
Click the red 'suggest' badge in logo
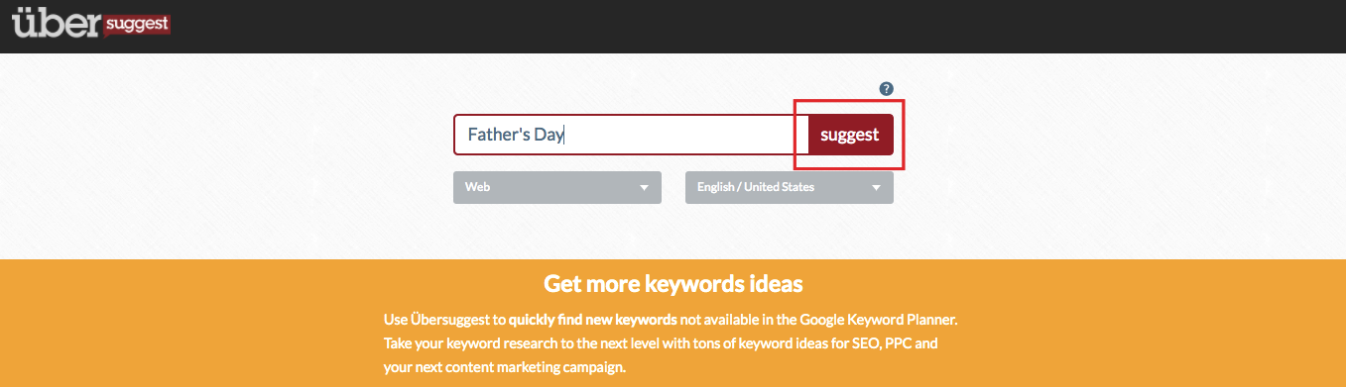pyautogui.click(x=134, y=23)
